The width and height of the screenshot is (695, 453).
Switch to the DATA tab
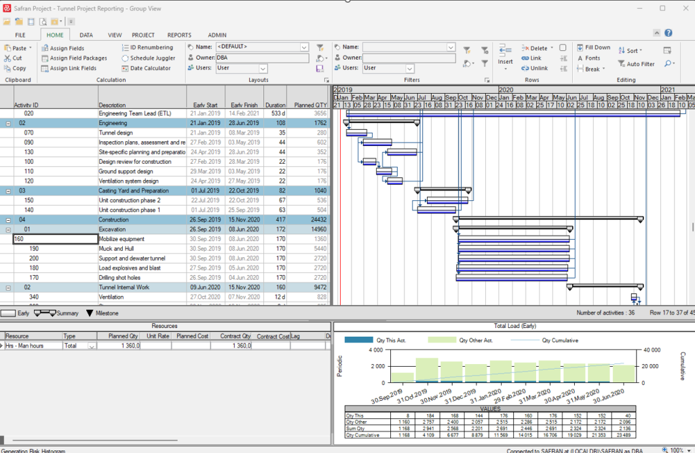(86, 35)
